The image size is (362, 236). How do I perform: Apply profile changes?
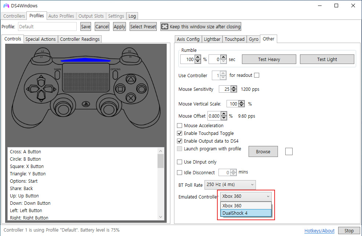[x=119, y=26]
